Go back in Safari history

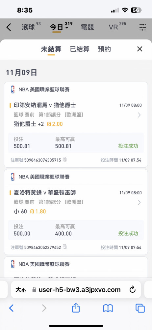click(x=11, y=308)
